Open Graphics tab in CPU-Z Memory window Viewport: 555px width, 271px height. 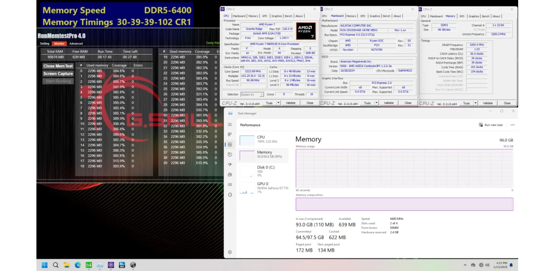(474, 16)
